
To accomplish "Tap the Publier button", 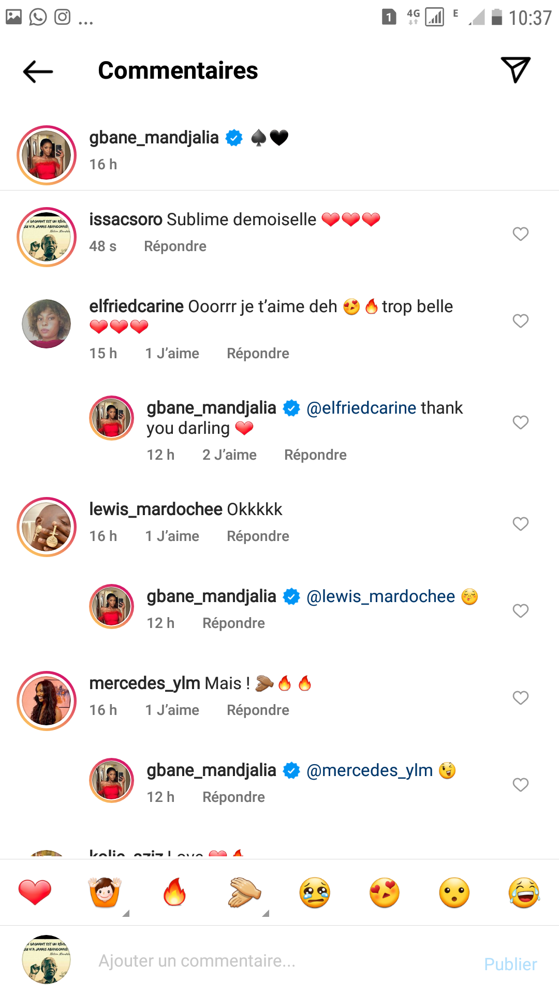I will [x=510, y=964].
